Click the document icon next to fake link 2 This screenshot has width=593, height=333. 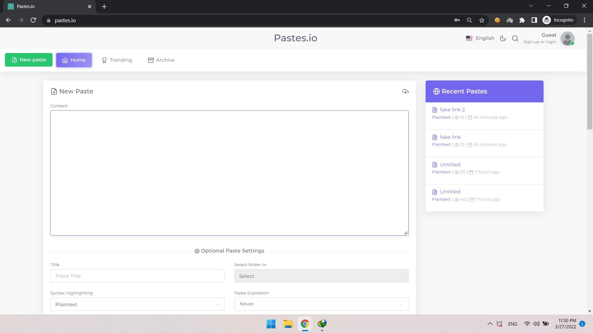(434, 110)
